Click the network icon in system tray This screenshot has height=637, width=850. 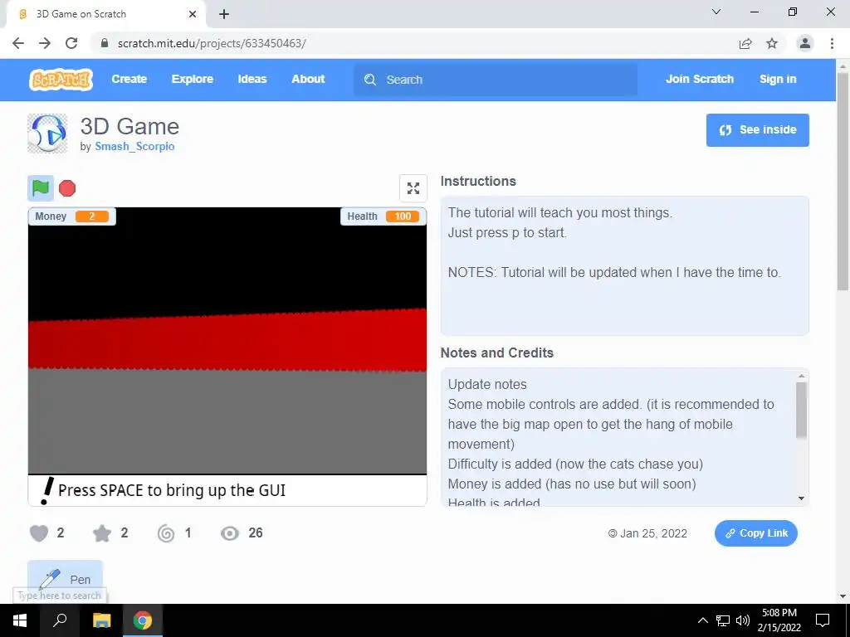click(723, 620)
